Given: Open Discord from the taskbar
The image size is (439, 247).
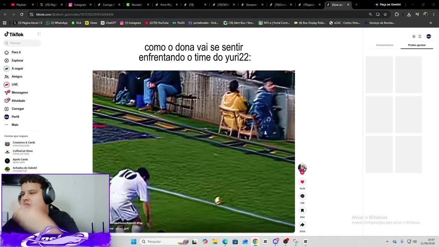Looking at the screenshot, I should [275, 242].
